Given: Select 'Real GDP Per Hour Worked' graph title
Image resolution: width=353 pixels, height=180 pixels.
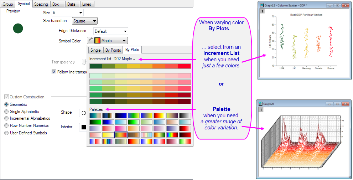Looking at the screenshot, I should click(x=306, y=15).
